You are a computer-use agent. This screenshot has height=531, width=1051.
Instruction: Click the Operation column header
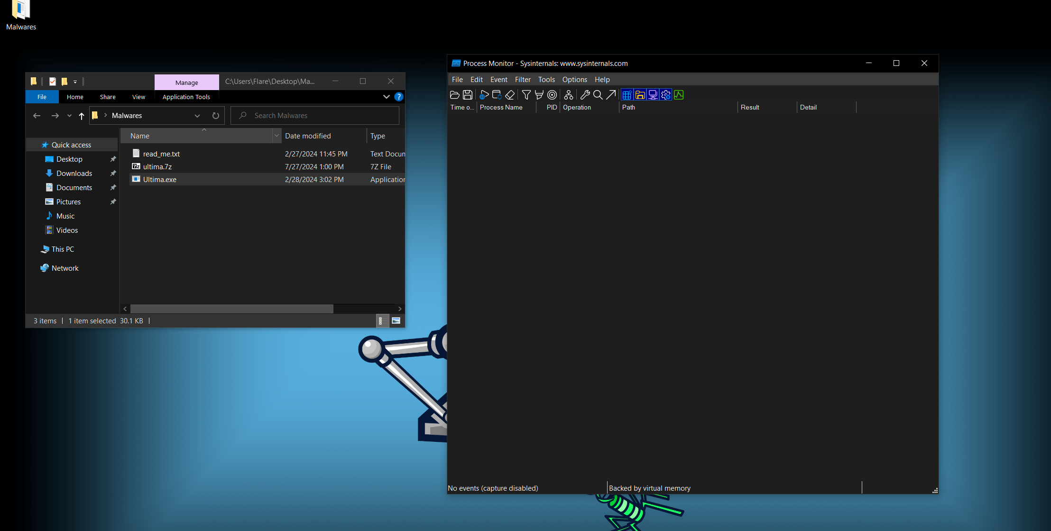click(590, 108)
